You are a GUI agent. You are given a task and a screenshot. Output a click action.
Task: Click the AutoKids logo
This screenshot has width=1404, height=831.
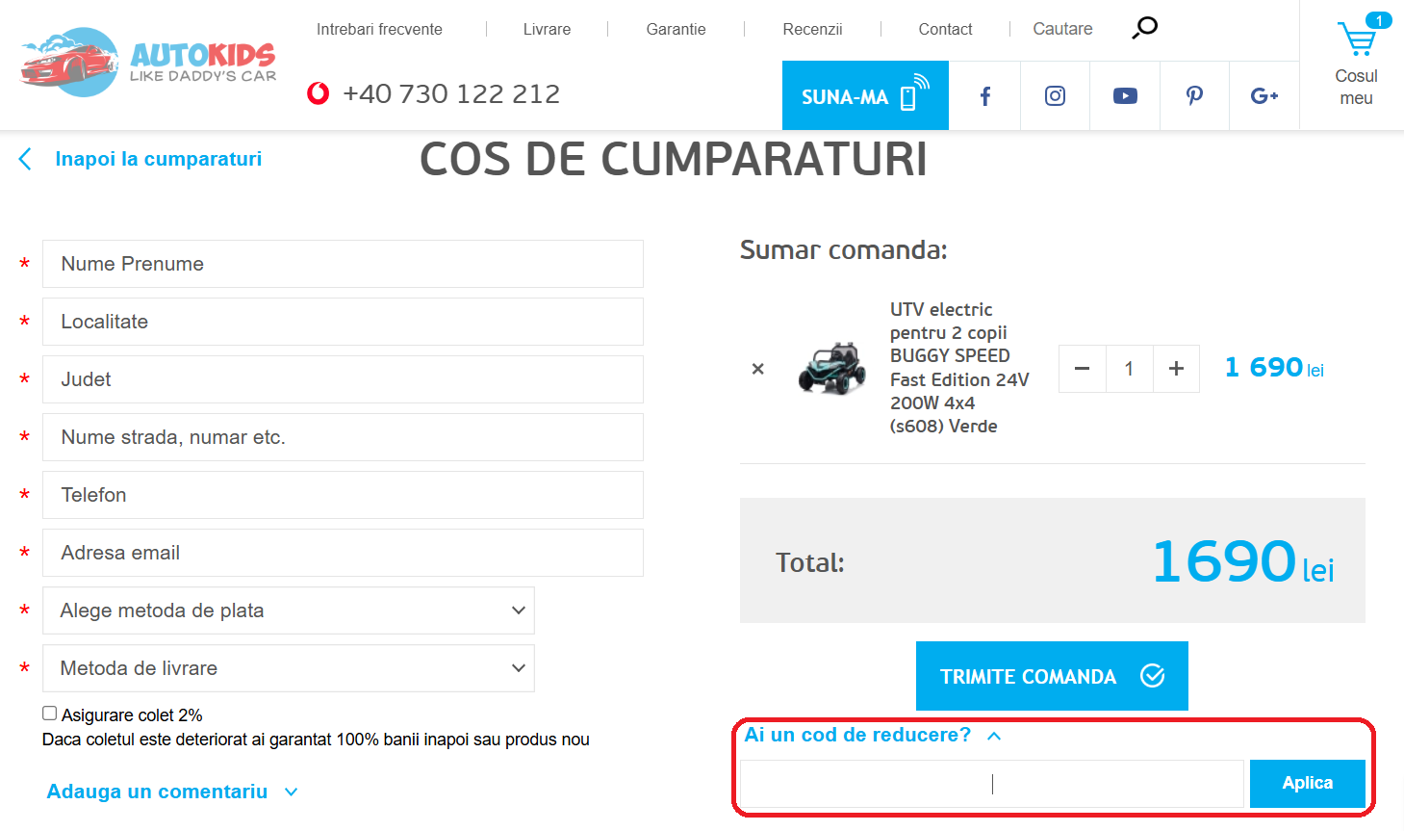pyautogui.click(x=144, y=61)
